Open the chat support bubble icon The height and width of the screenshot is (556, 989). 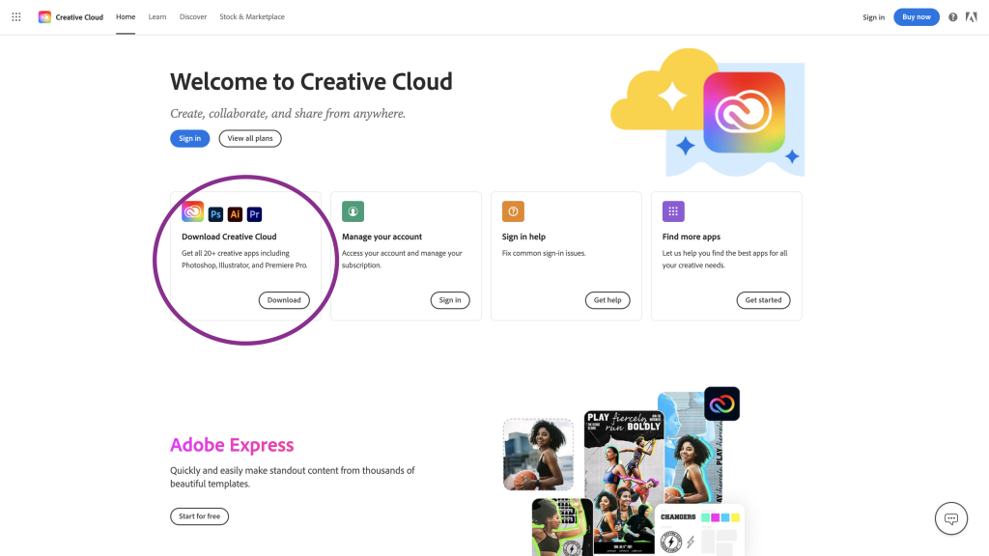[x=951, y=518]
